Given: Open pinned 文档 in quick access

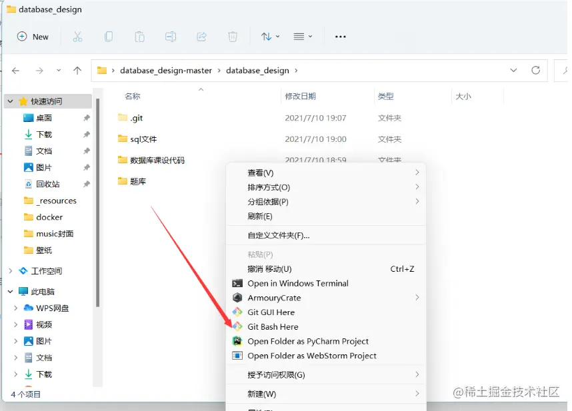Looking at the screenshot, I should (44, 151).
